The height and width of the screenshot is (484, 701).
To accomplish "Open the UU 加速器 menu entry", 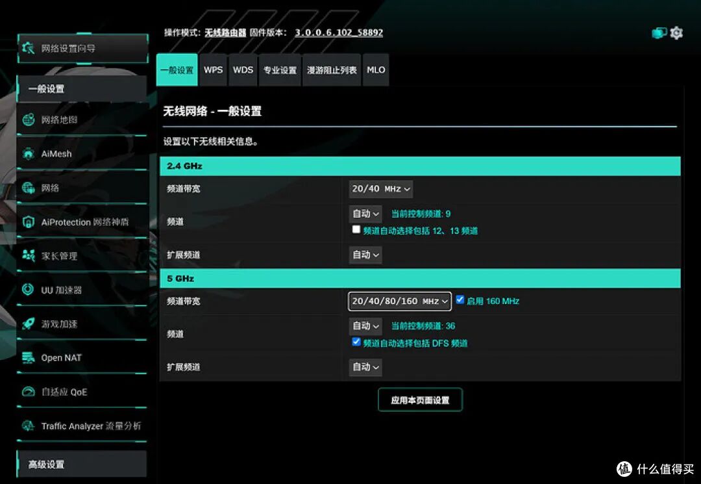I will [x=82, y=290].
